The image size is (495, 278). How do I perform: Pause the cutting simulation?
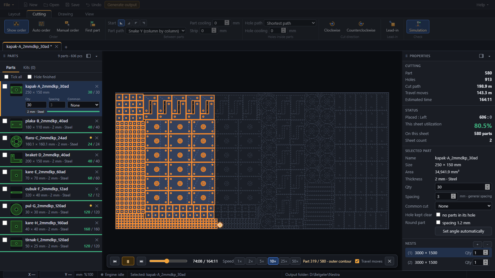point(128,261)
